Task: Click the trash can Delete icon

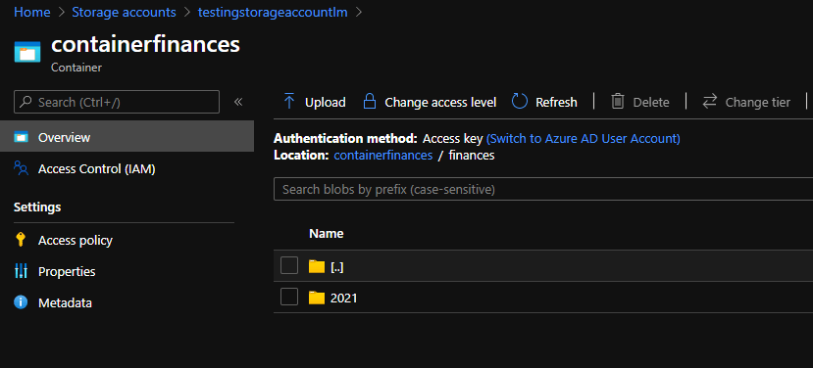Action: pos(617,101)
